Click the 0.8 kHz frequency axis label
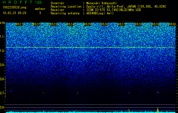178x113 pixels. (x=2, y=79)
